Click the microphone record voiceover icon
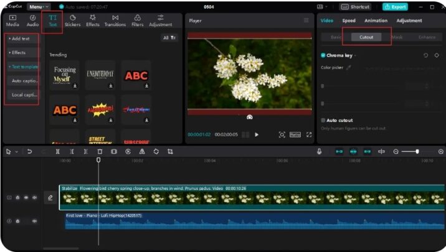Viewport: 446px width, 252px height. tap(319, 151)
